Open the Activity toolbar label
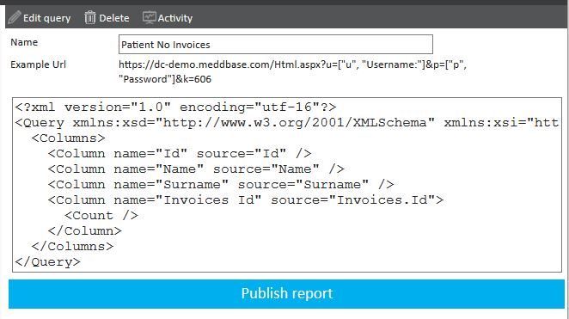 pos(174,18)
